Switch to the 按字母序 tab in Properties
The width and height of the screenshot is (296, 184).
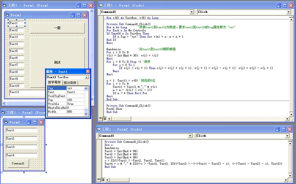[54, 82]
